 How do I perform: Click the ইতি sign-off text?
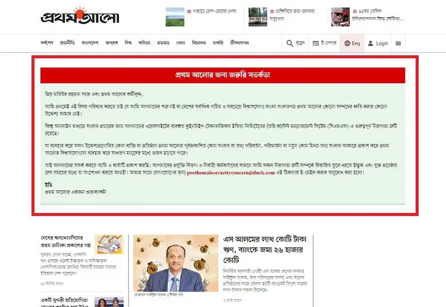coord(48,184)
